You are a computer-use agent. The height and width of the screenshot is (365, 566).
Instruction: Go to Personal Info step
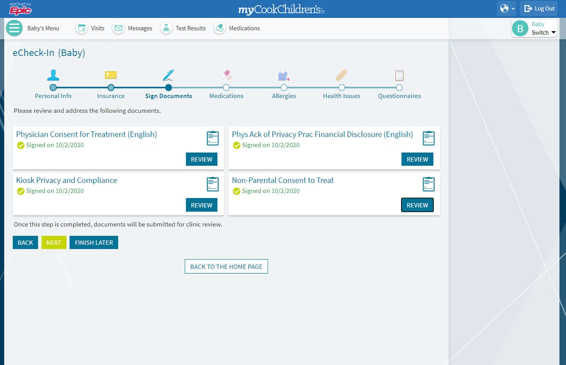(53, 87)
